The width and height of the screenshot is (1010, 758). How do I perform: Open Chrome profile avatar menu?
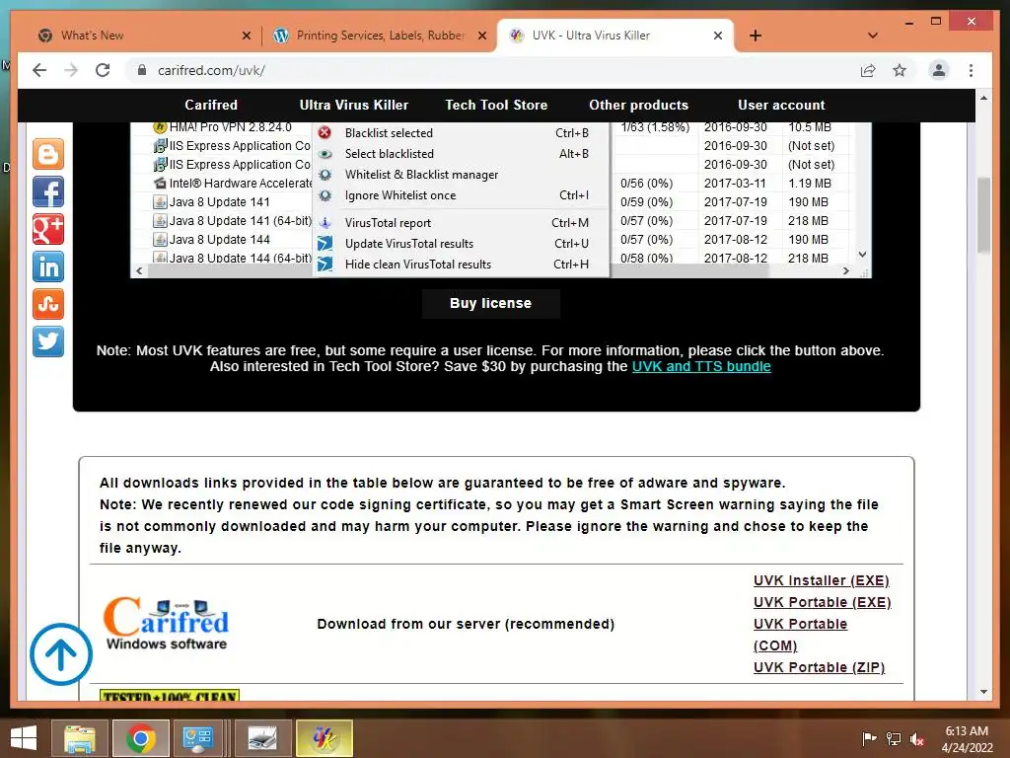[939, 70]
